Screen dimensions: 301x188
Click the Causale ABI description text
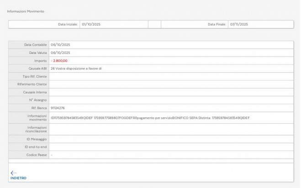(76, 68)
